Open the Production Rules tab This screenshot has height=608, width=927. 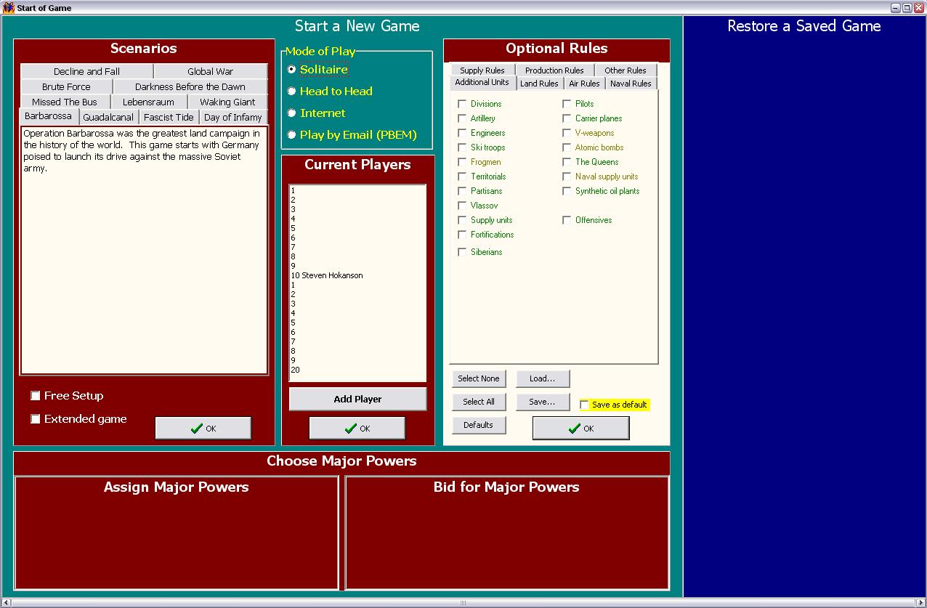click(554, 70)
